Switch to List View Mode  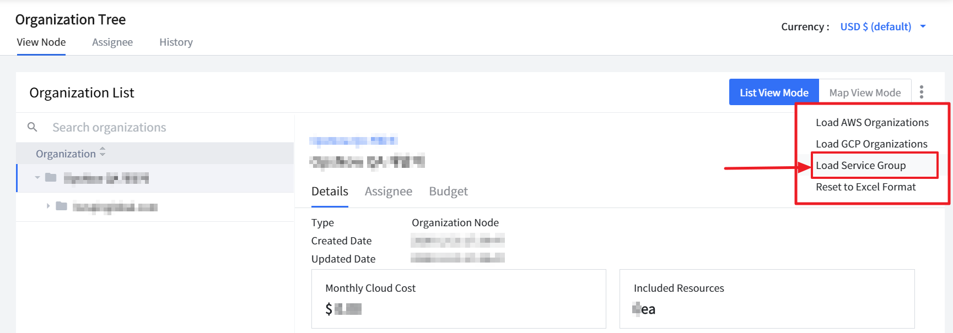[773, 92]
